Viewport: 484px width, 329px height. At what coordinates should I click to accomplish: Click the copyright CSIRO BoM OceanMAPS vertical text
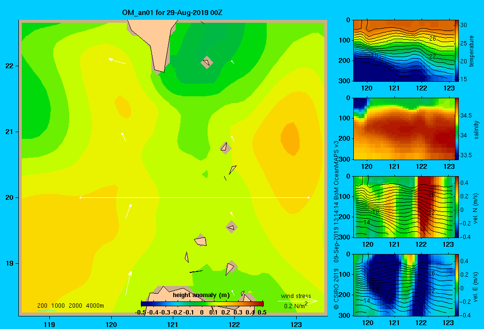click(336, 225)
